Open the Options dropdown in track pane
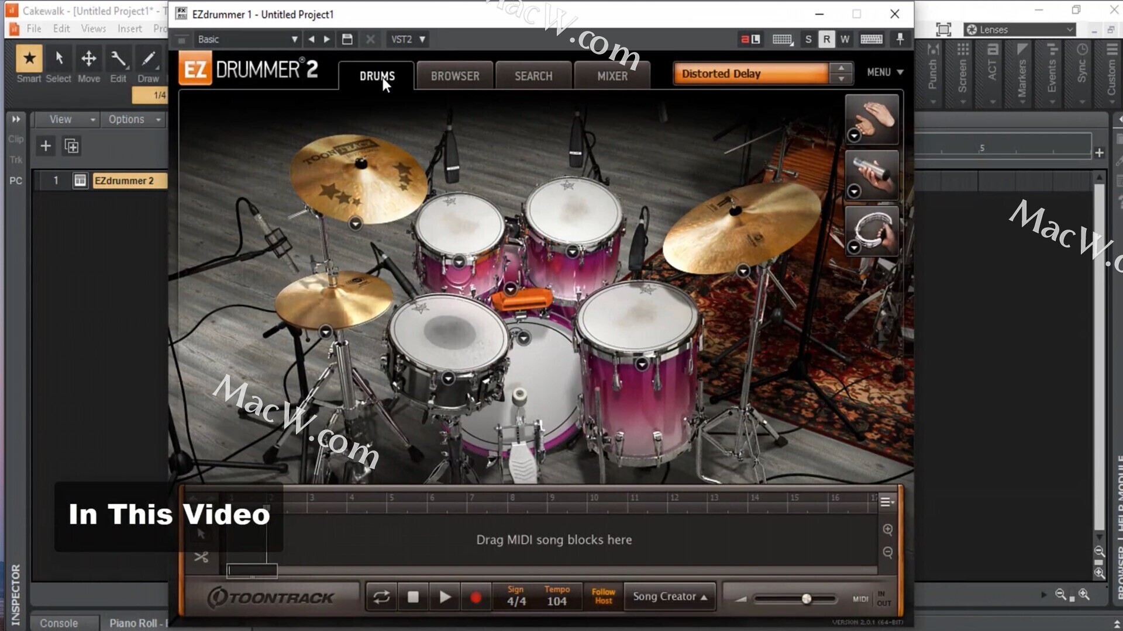The height and width of the screenshot is (631, 1123). click(x=134, y=119)
